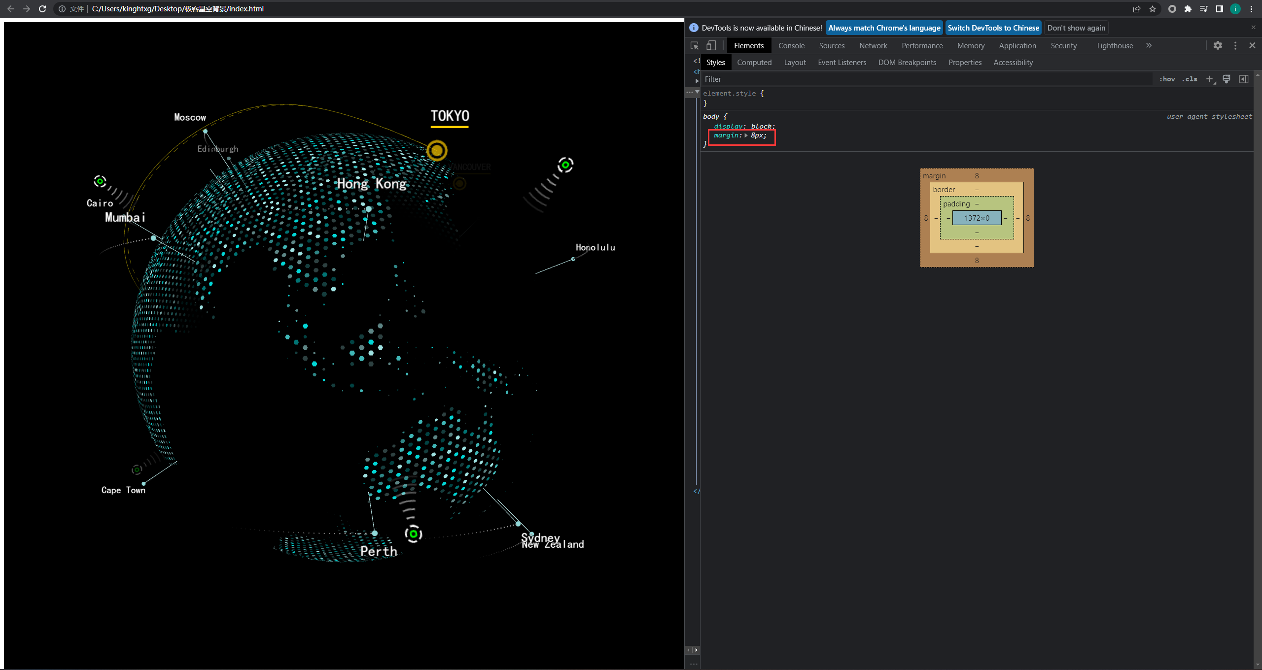Viewport: 1262px width, 670px height.
Task: Open the Layout sub-tab
Action: click(x=795, y=63)
